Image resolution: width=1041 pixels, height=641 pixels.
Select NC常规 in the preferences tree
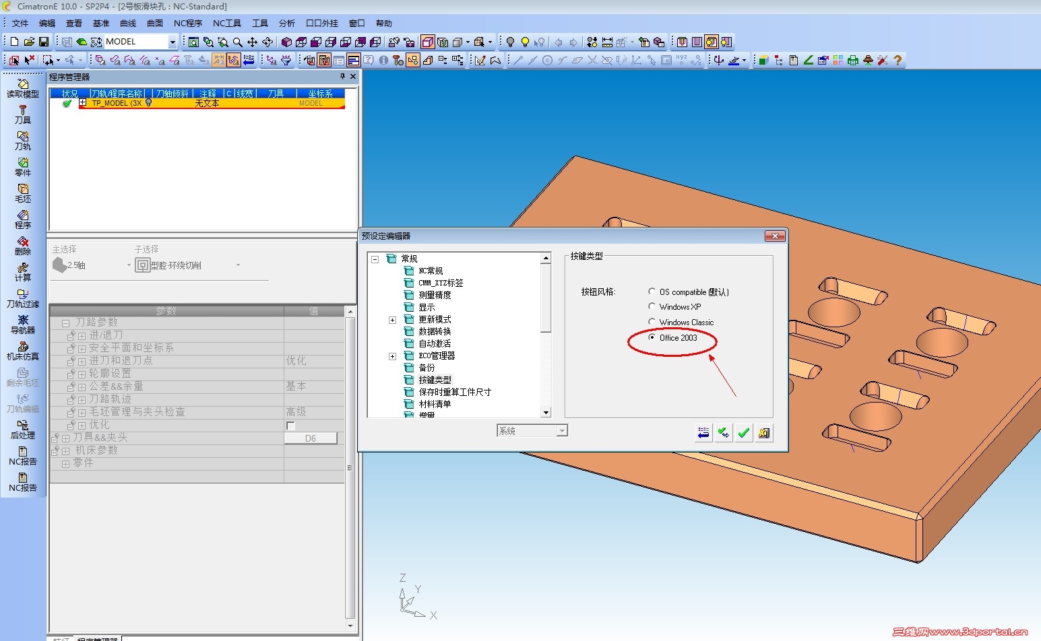pos(431,271)
